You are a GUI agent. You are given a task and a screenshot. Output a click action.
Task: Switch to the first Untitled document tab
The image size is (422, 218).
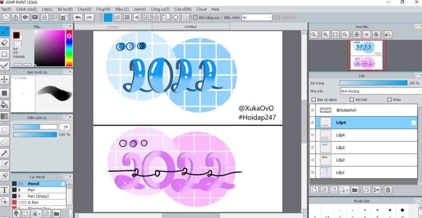tap(113, 27)
